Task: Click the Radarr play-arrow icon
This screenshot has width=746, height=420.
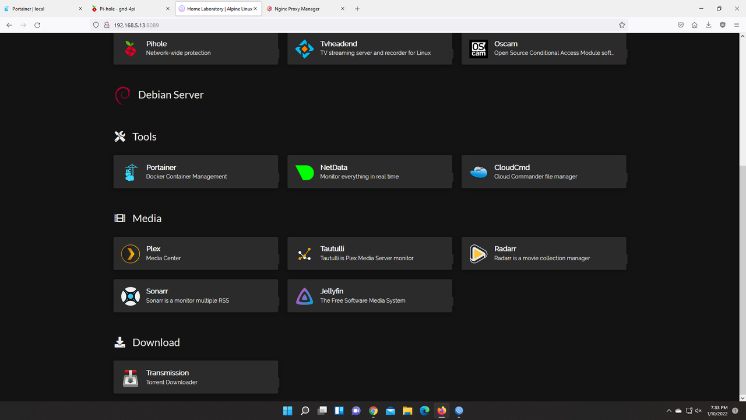Action: [x=478, y=254]
